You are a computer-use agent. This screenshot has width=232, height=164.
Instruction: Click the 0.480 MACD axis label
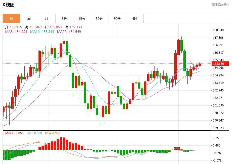(217, 145)
